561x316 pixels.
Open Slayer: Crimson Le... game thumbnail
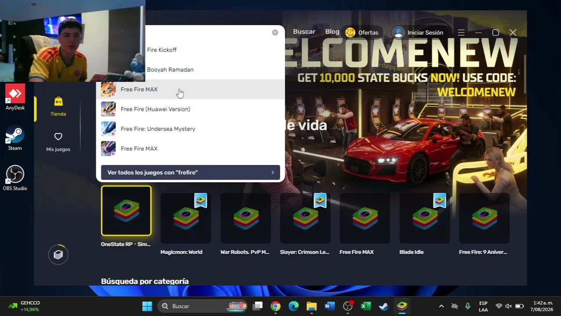coord(305,218)
